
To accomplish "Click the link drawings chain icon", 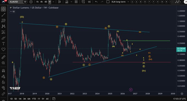I will [x=4, y=94].
